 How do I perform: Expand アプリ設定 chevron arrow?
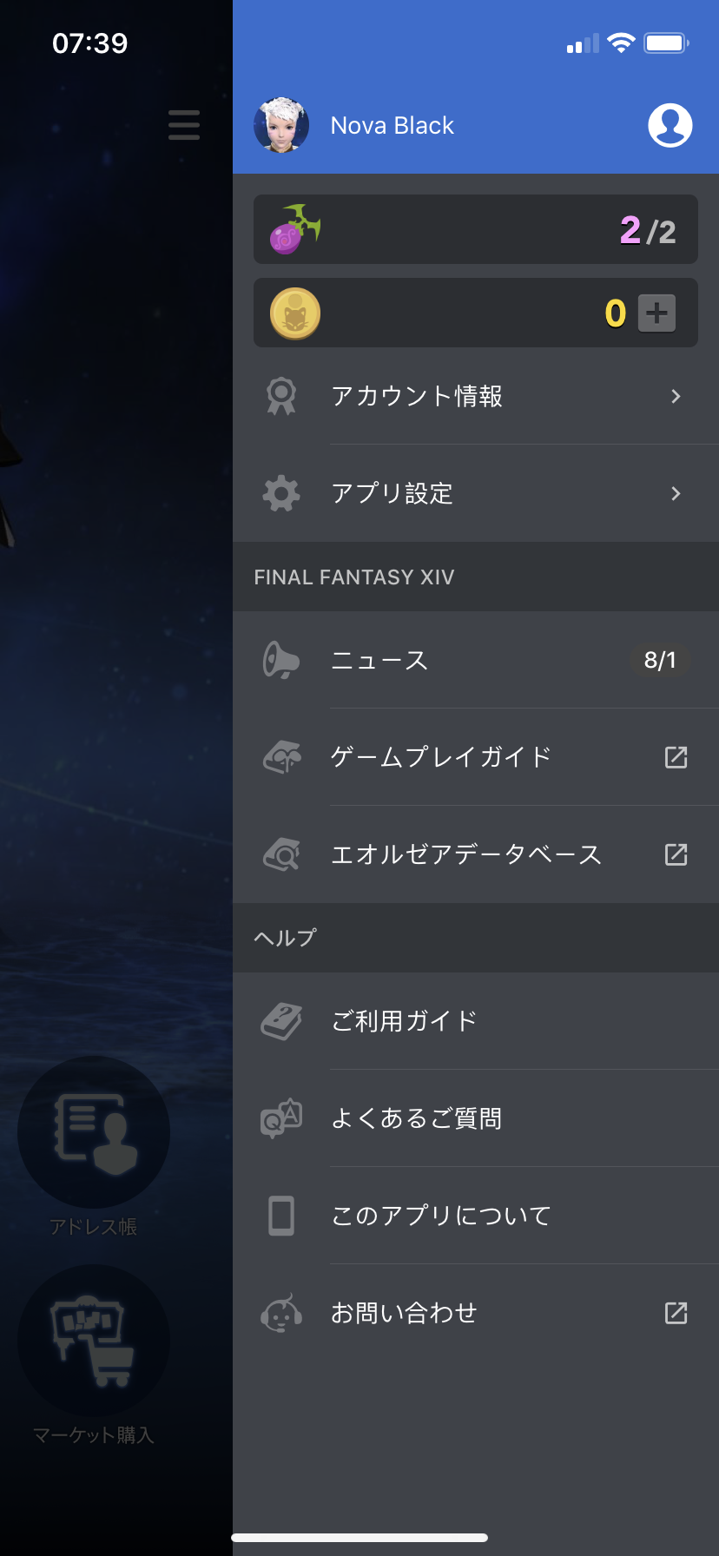pos(676,493)
